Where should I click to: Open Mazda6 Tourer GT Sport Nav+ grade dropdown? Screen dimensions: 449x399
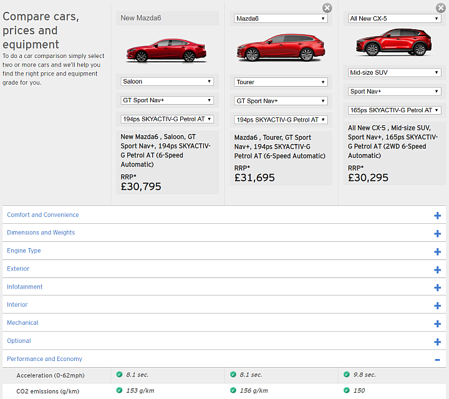pyautogui.click(x=281, y=101)
